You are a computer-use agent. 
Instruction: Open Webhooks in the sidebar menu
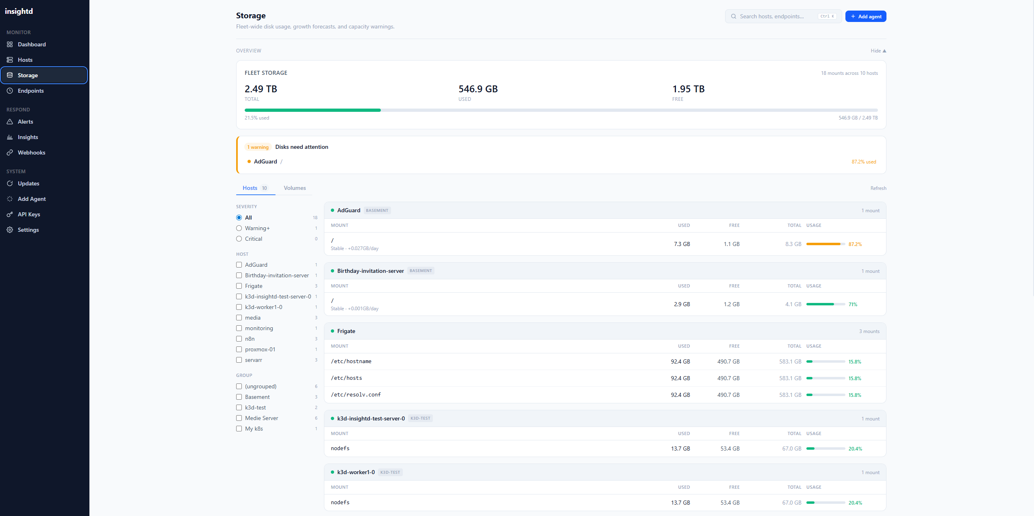44,152
